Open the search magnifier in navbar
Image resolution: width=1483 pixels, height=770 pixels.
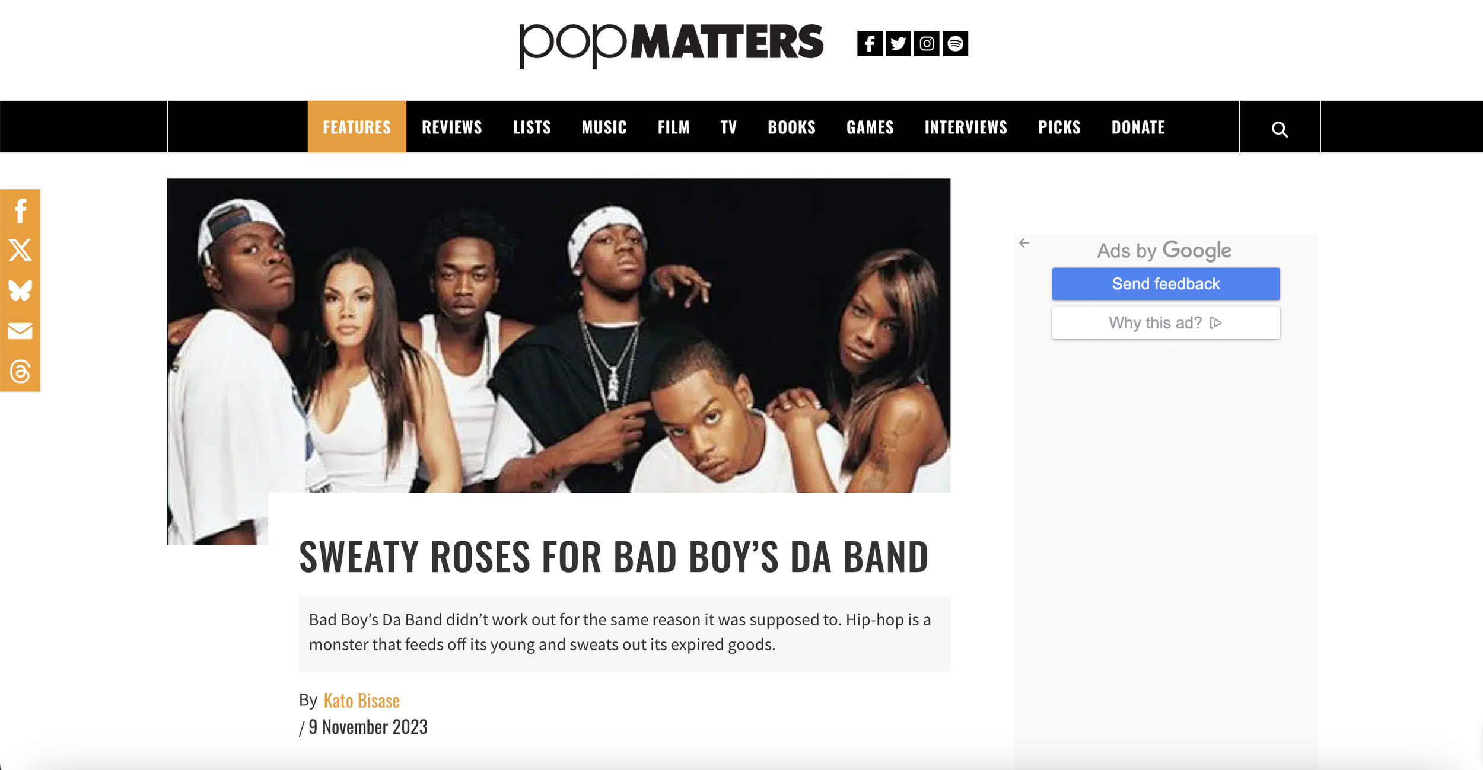1280,129
